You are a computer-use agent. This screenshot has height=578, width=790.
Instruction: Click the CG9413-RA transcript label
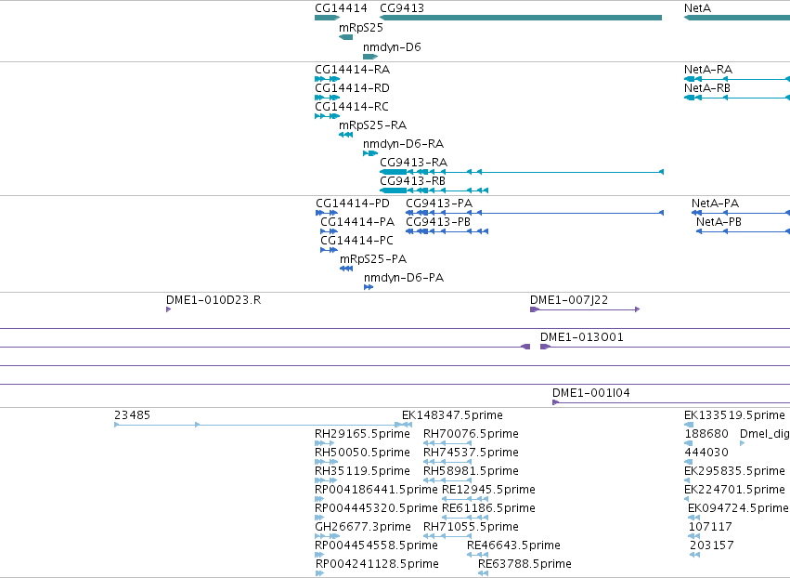tap(414, 163)
